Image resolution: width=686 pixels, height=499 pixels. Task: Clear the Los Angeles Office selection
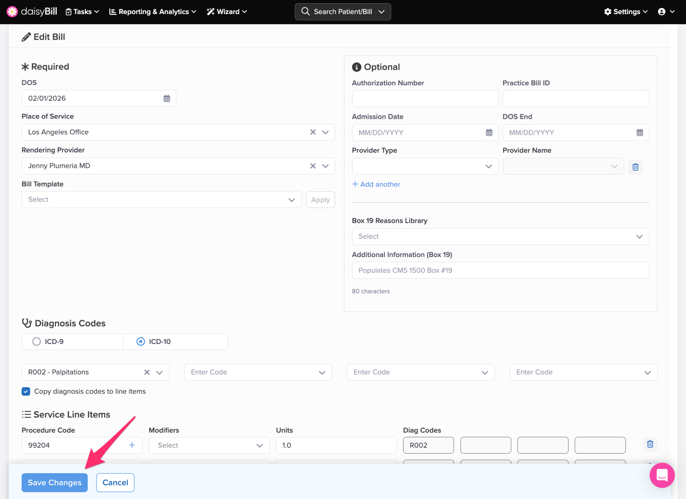click(x=313, y=132)
